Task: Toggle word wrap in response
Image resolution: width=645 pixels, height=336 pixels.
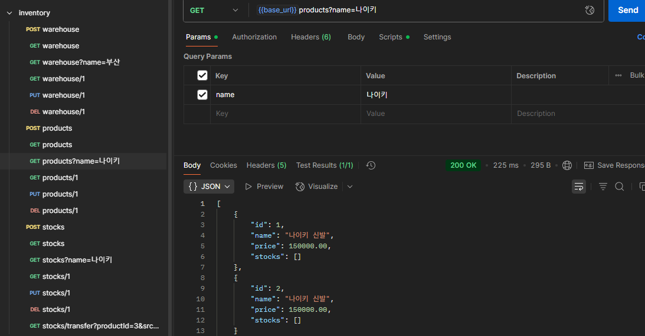Action: pos(579,187)
